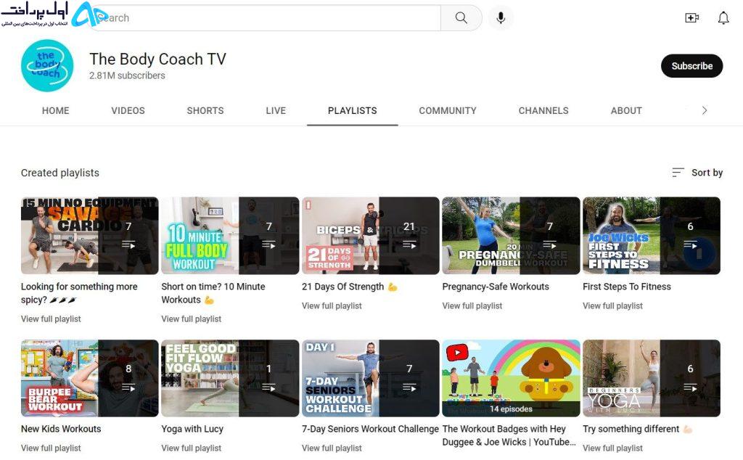
Task: Activate voice search microphone icon
Action: [501, 18]
